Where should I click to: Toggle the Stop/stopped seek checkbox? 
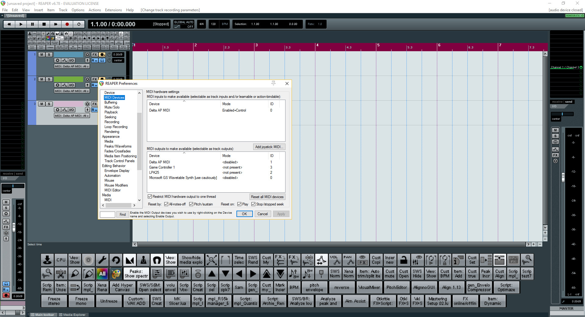253,204
